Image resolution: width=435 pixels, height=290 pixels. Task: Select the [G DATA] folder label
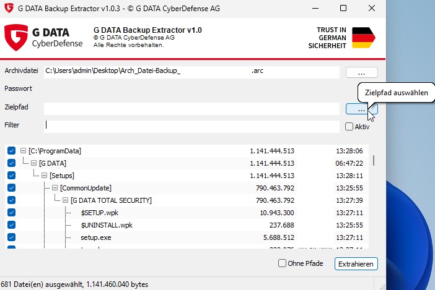(x=53, y=163)
